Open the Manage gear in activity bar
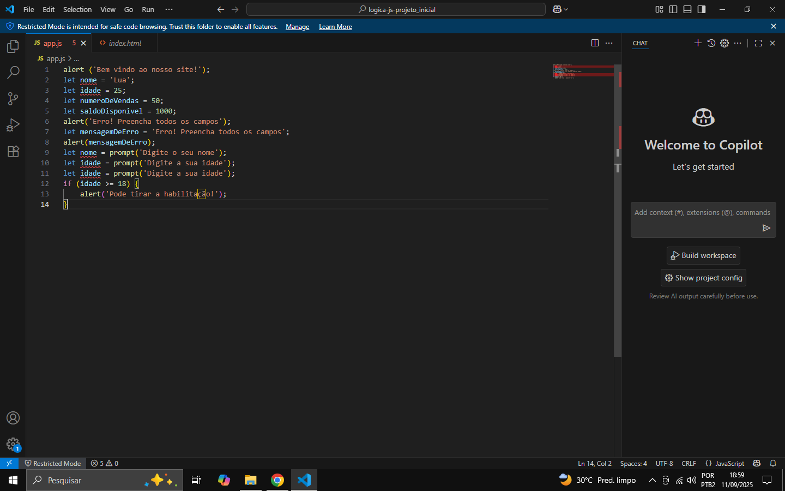This screenshot has height=491, width=785. click(x=13, y=444)
